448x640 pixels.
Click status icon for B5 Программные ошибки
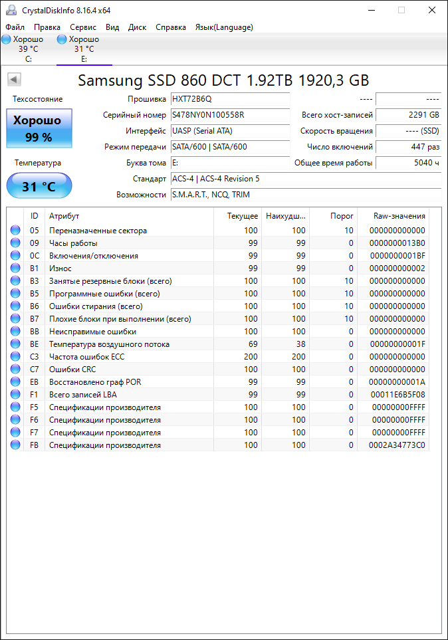click(15, 294)
